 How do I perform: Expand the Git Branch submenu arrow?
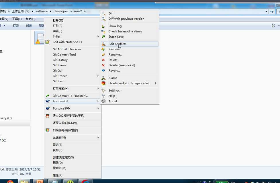coord(98,76)
